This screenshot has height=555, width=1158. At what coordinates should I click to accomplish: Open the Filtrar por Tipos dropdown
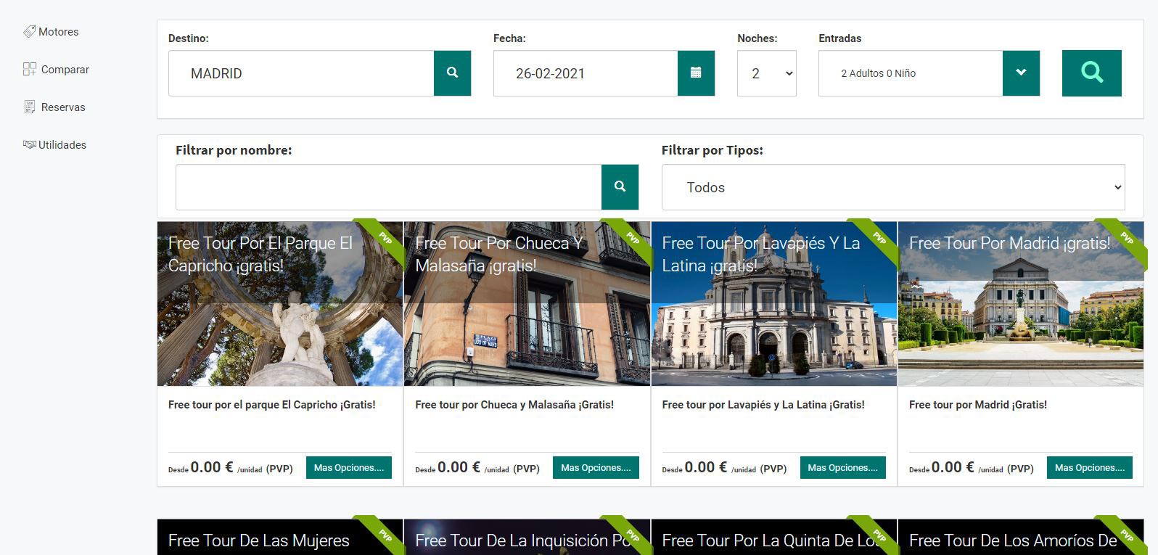pyautogui.click(x=892, y=187)
